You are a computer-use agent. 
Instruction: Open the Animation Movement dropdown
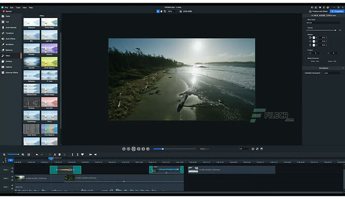click(x=333, y=73)
